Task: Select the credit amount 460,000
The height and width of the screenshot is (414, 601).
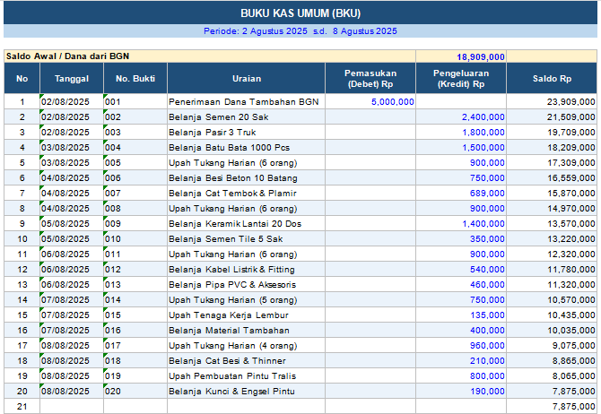Action: 461,285
